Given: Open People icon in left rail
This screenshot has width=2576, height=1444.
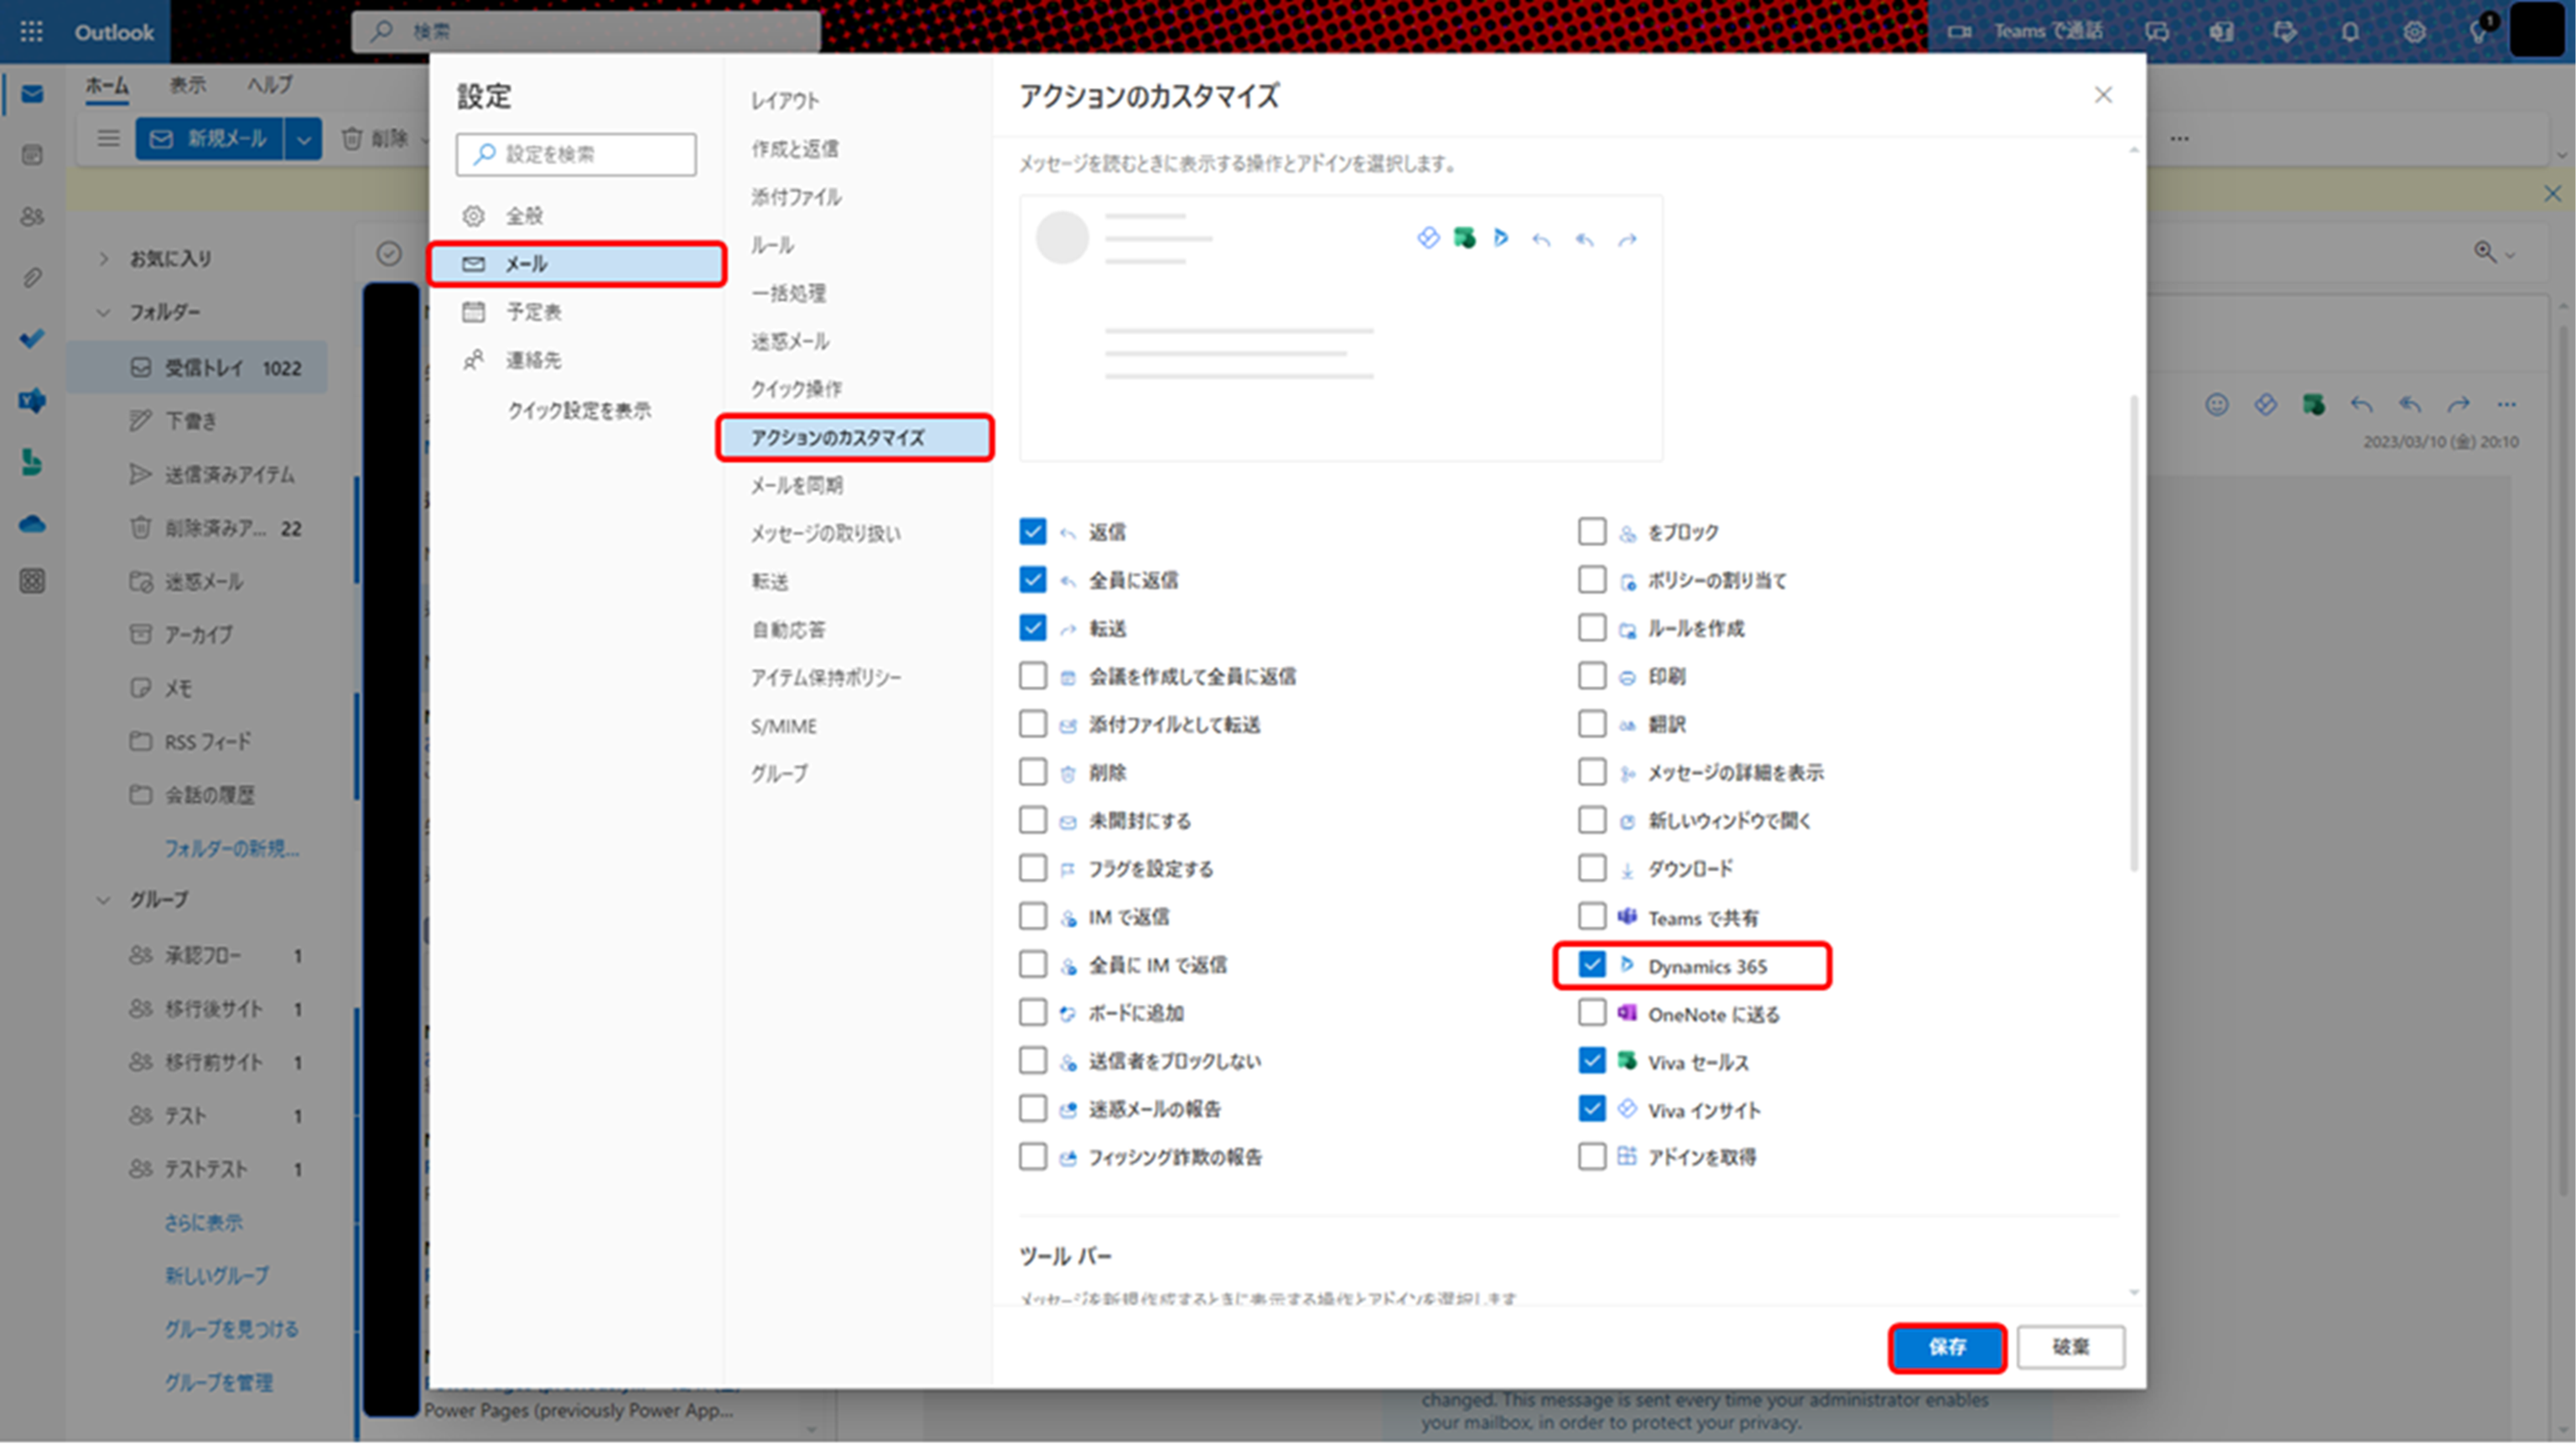Looking at the screenshot, I should click(x=32, y=216).
